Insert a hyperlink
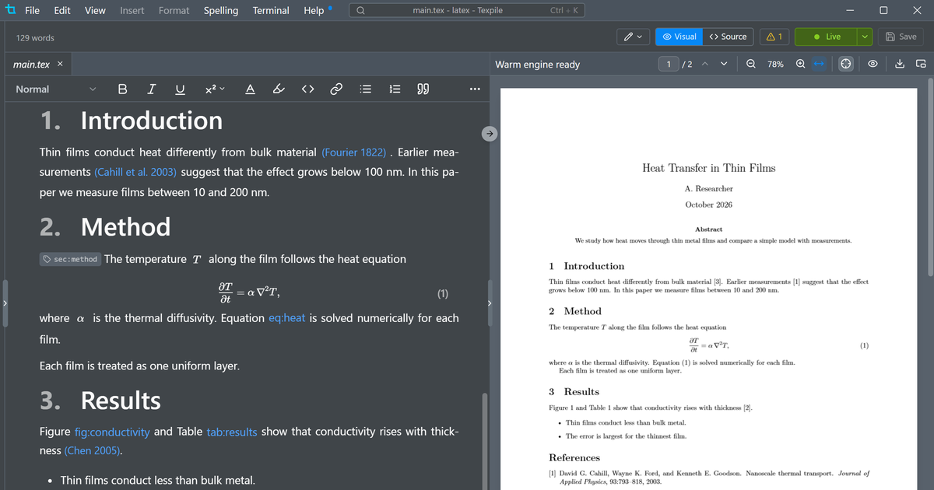This screenshot has height=490, width=934. tap(336, 89)
